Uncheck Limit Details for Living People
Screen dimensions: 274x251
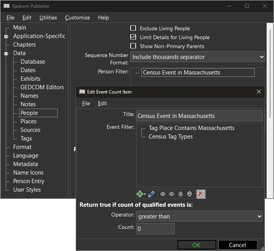[x=133, y=37]
